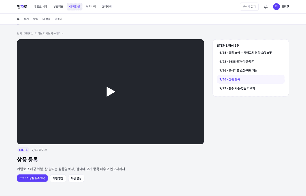
Task: Switch to the 찾기 tab
Action: pos(26,19)
